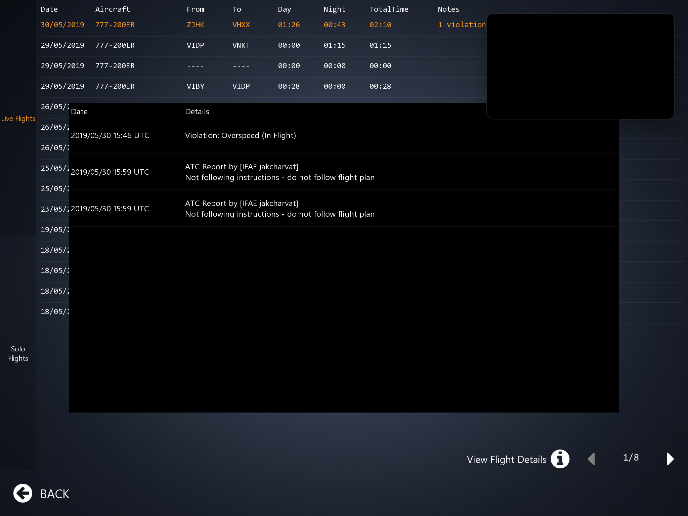Switch to Live Flights tab
The image size is (688, 516).
click(x=18, y=119)
